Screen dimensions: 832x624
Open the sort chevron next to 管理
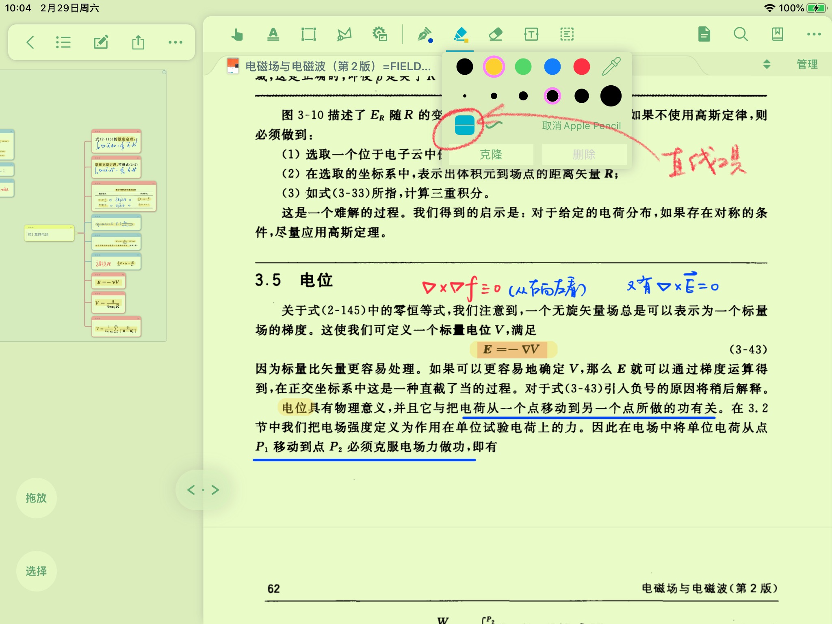click(767, 64)
